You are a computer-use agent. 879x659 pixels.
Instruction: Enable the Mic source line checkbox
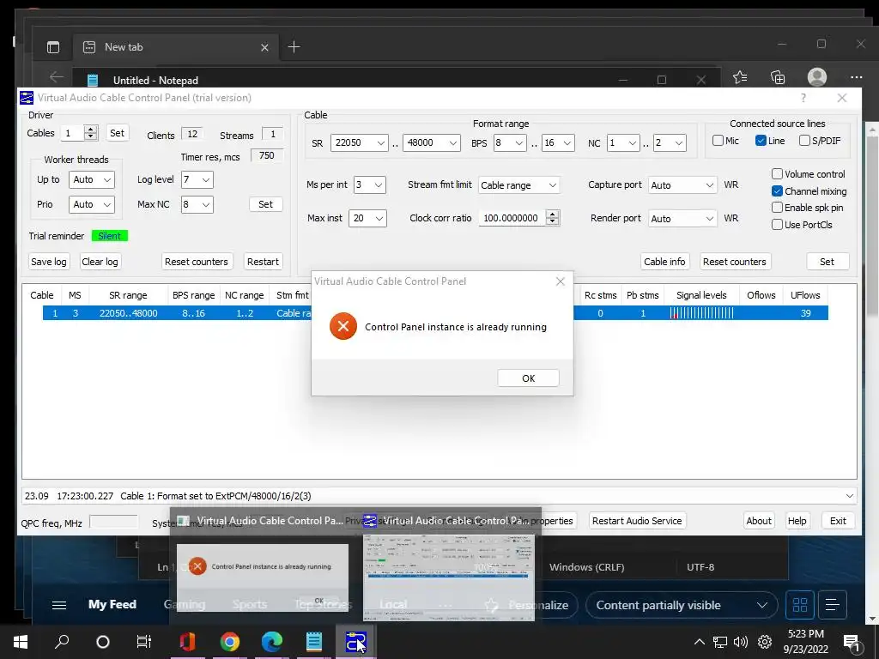[x=718, y=141]
